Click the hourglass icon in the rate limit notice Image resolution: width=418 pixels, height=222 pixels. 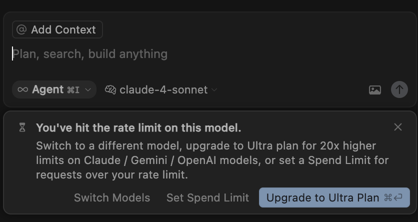(x=22, y=127)
